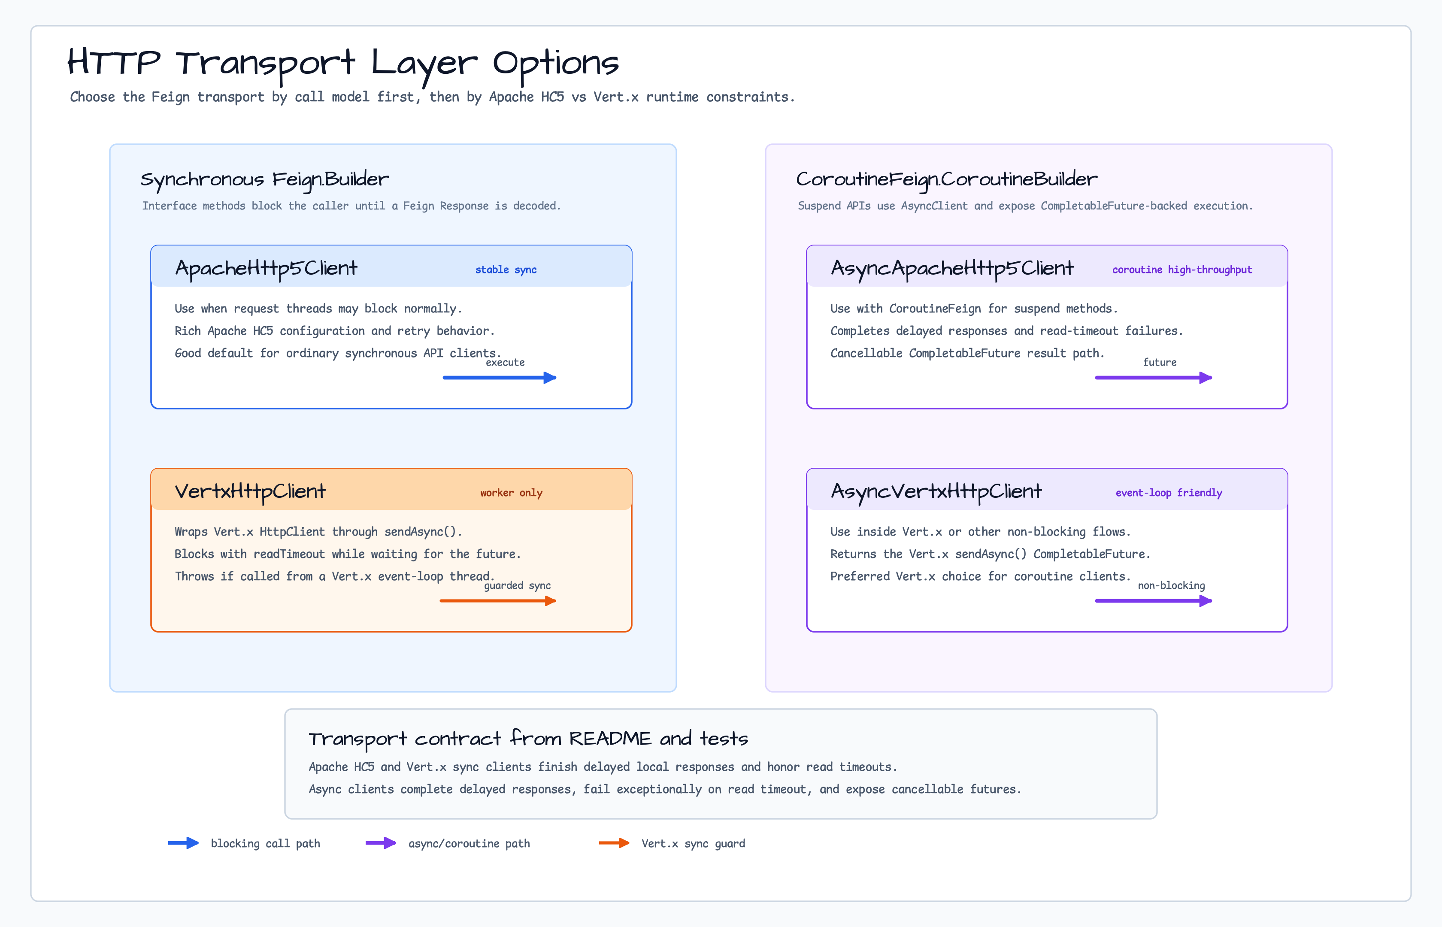
Task: Click the 'coroutine high-throughput' tag
Action: click(x=1182, y=270)
